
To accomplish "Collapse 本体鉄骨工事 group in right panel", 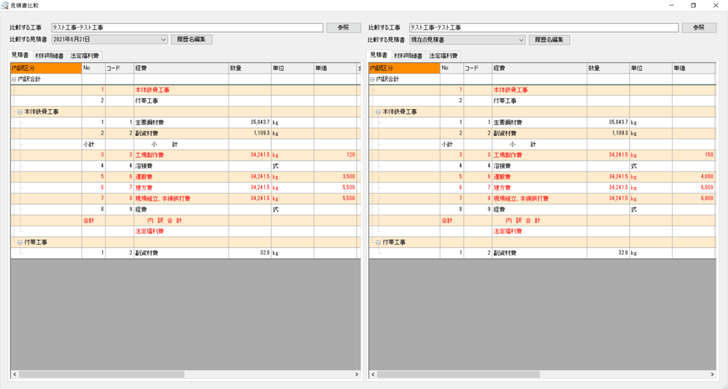I will click(379, 112).
